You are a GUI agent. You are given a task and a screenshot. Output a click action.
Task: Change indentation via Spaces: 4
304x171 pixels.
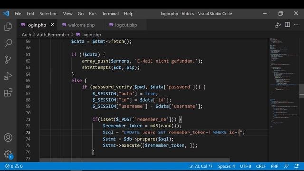[x=226, y=166]
